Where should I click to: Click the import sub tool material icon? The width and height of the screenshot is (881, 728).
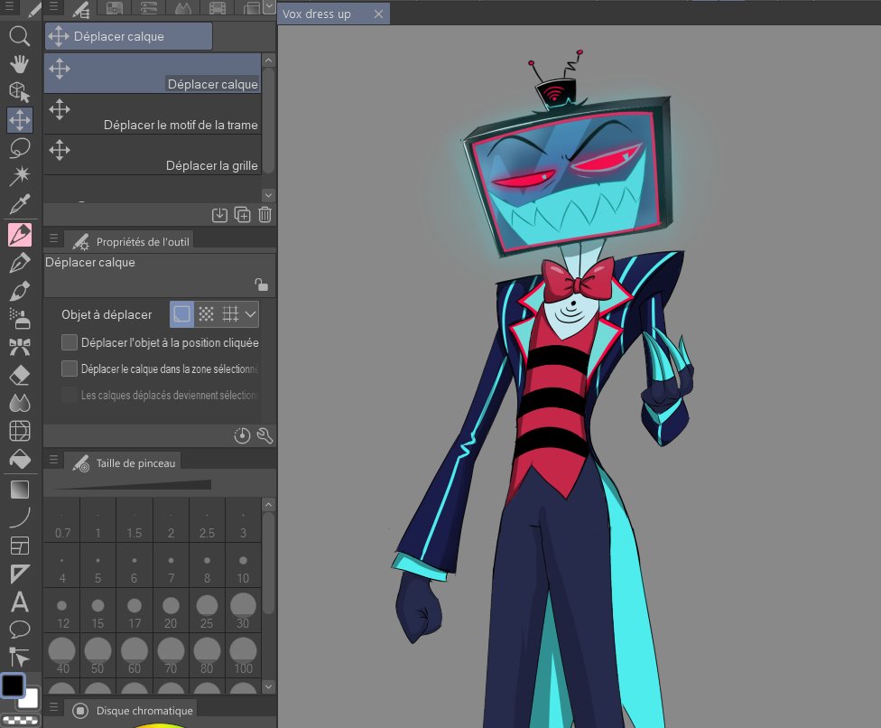click(x=219, y=215)
